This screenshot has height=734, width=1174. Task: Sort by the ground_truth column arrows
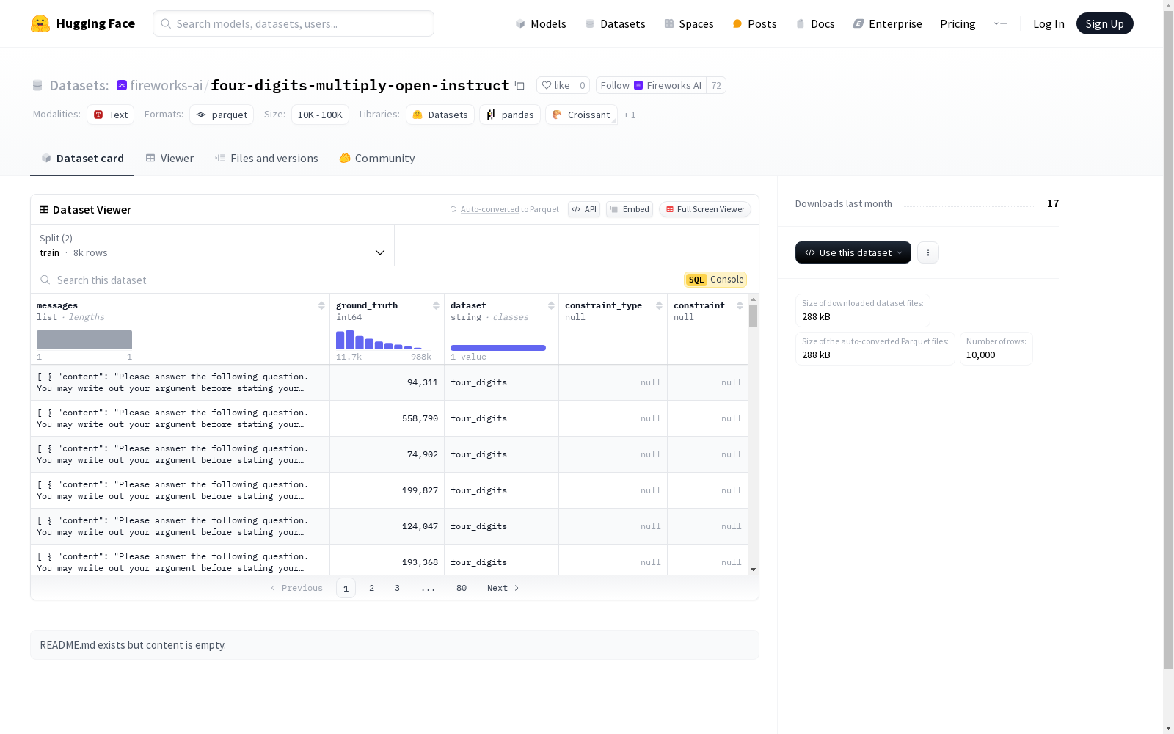click(x=436, y=305)
